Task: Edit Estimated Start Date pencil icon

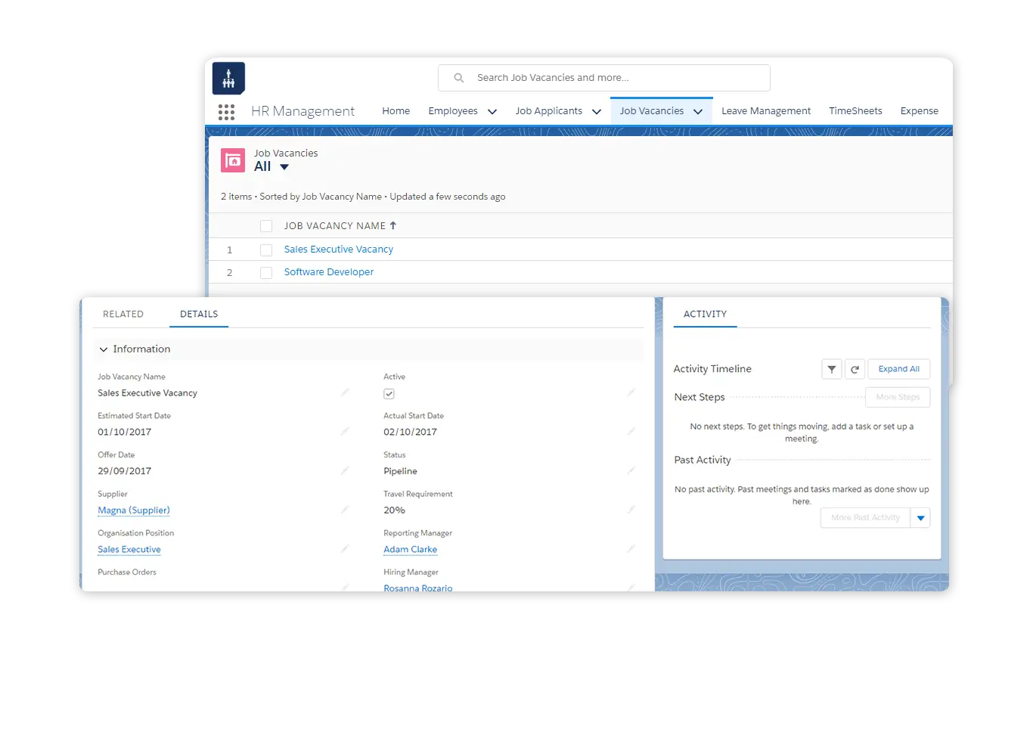Action: 345,431
